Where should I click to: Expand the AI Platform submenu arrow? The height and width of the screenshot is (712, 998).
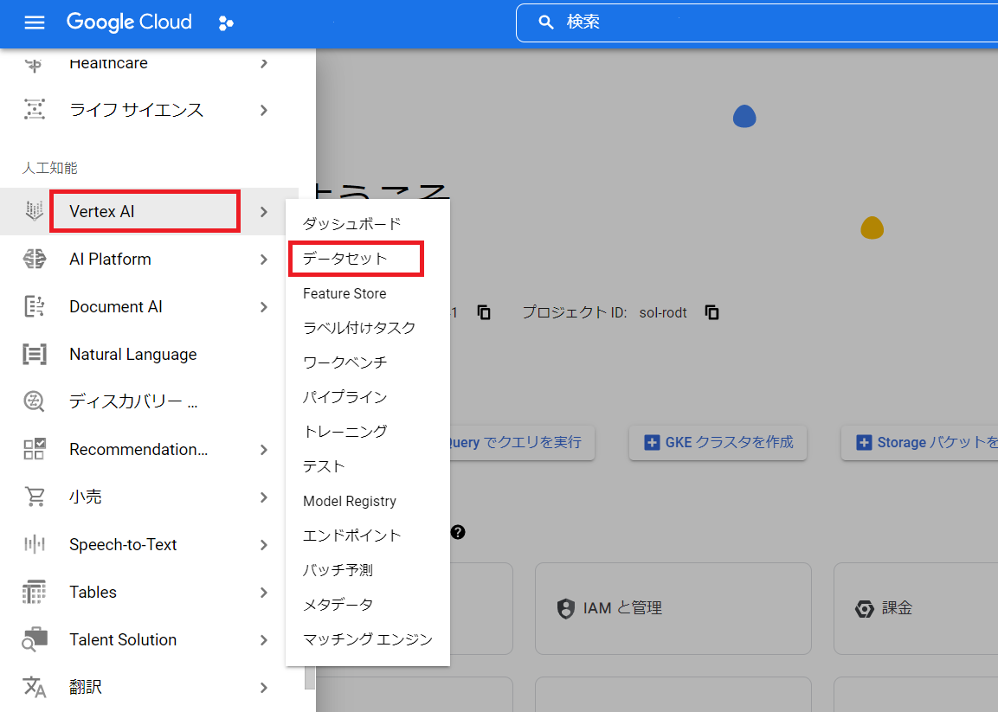click(x=264, y=260)
